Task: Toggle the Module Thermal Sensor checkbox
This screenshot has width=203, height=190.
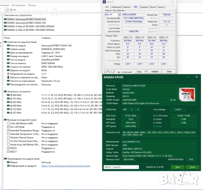Action: coord(8,137)
